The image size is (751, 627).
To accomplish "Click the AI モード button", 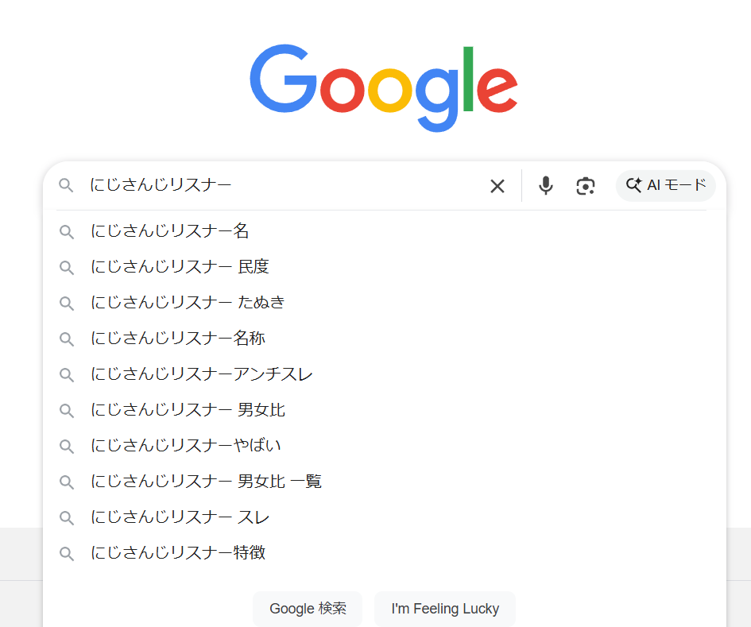I will 666,186.
